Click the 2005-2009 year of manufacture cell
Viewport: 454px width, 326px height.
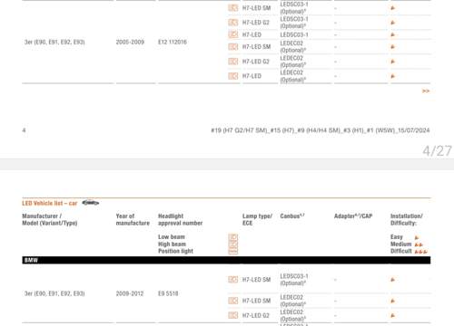coord(130,42)
